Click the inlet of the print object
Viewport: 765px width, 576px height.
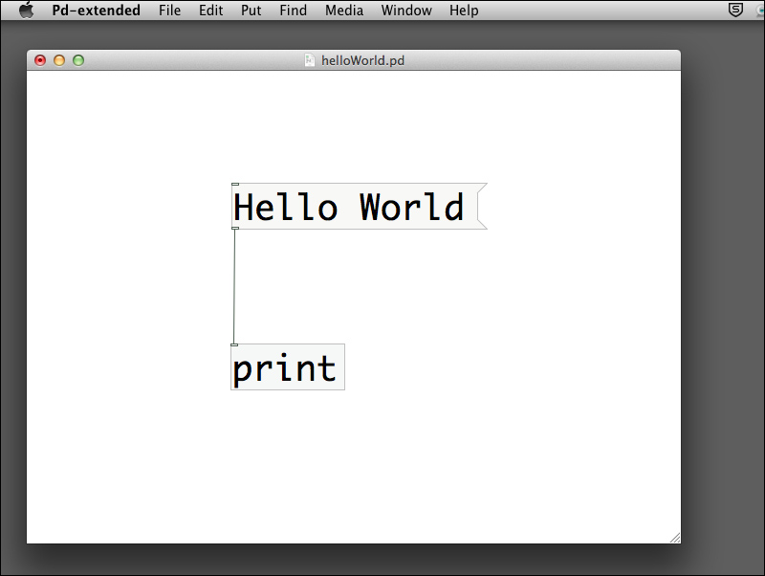[234, 345]
